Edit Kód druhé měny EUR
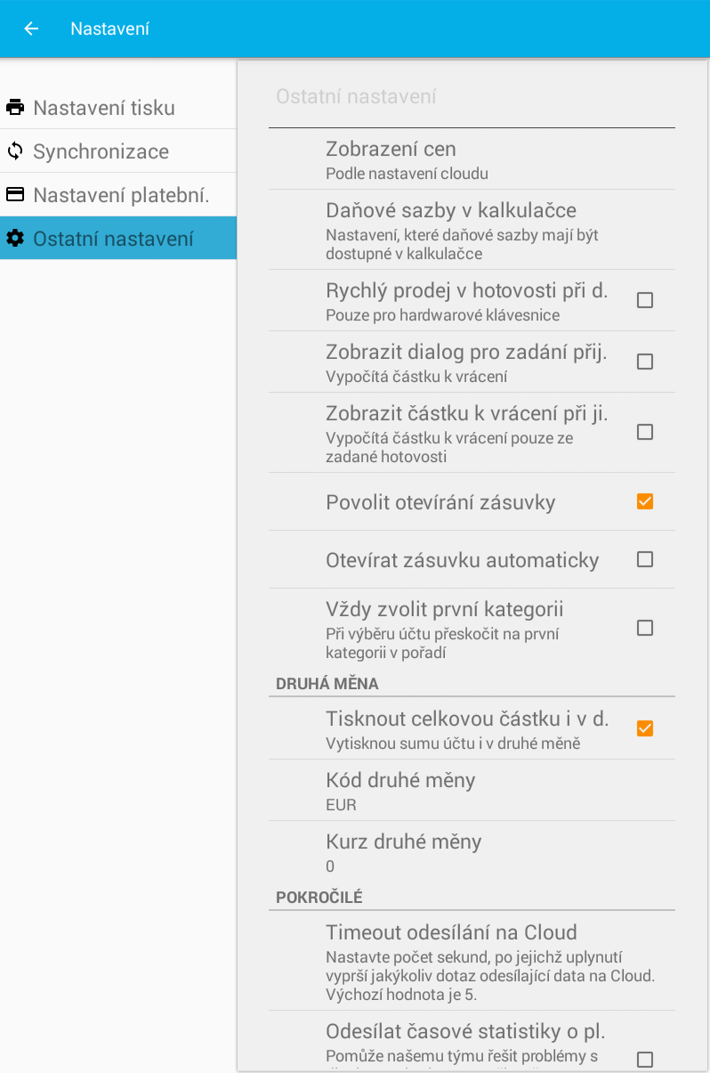 [x=472, y=791]
